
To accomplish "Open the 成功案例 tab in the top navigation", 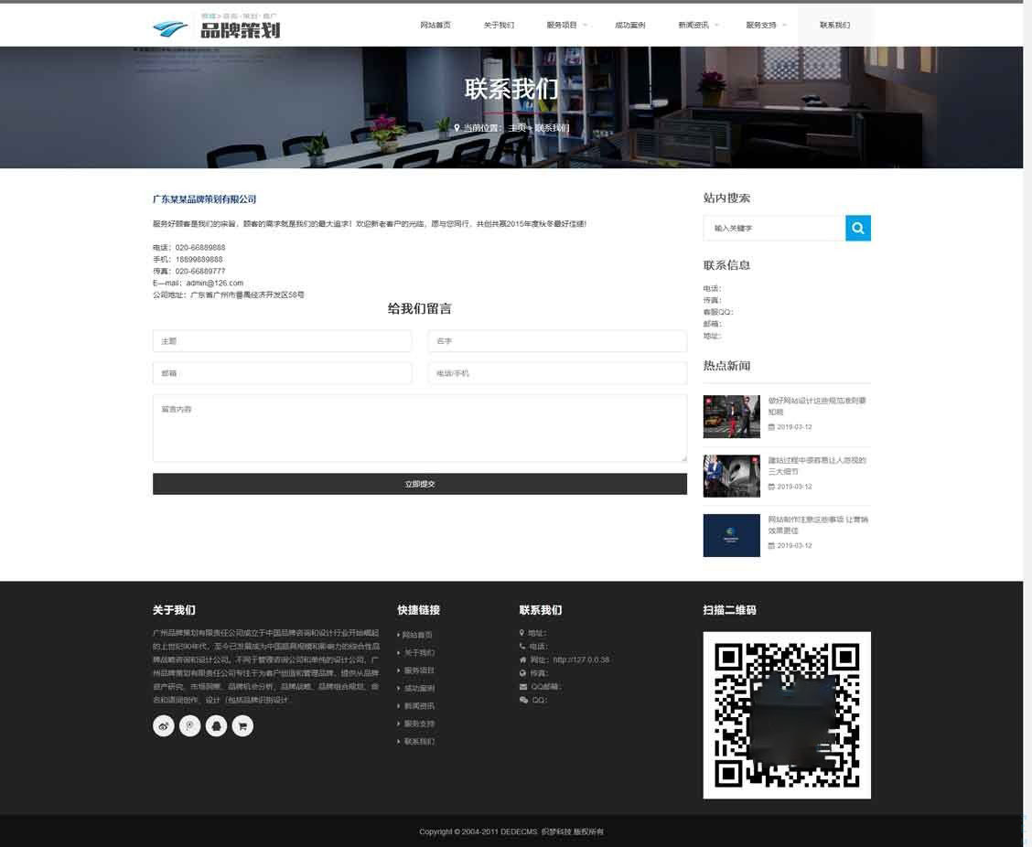I will click(x=630, y=25).
